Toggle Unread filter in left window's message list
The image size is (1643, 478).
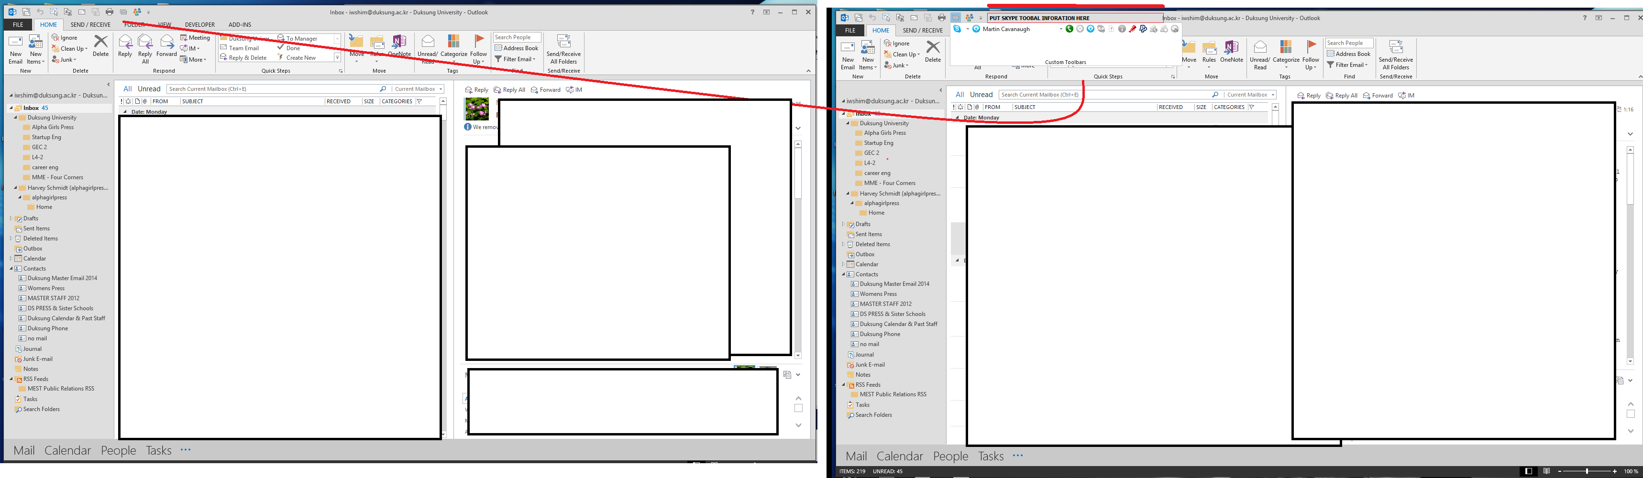coord(149,89)
